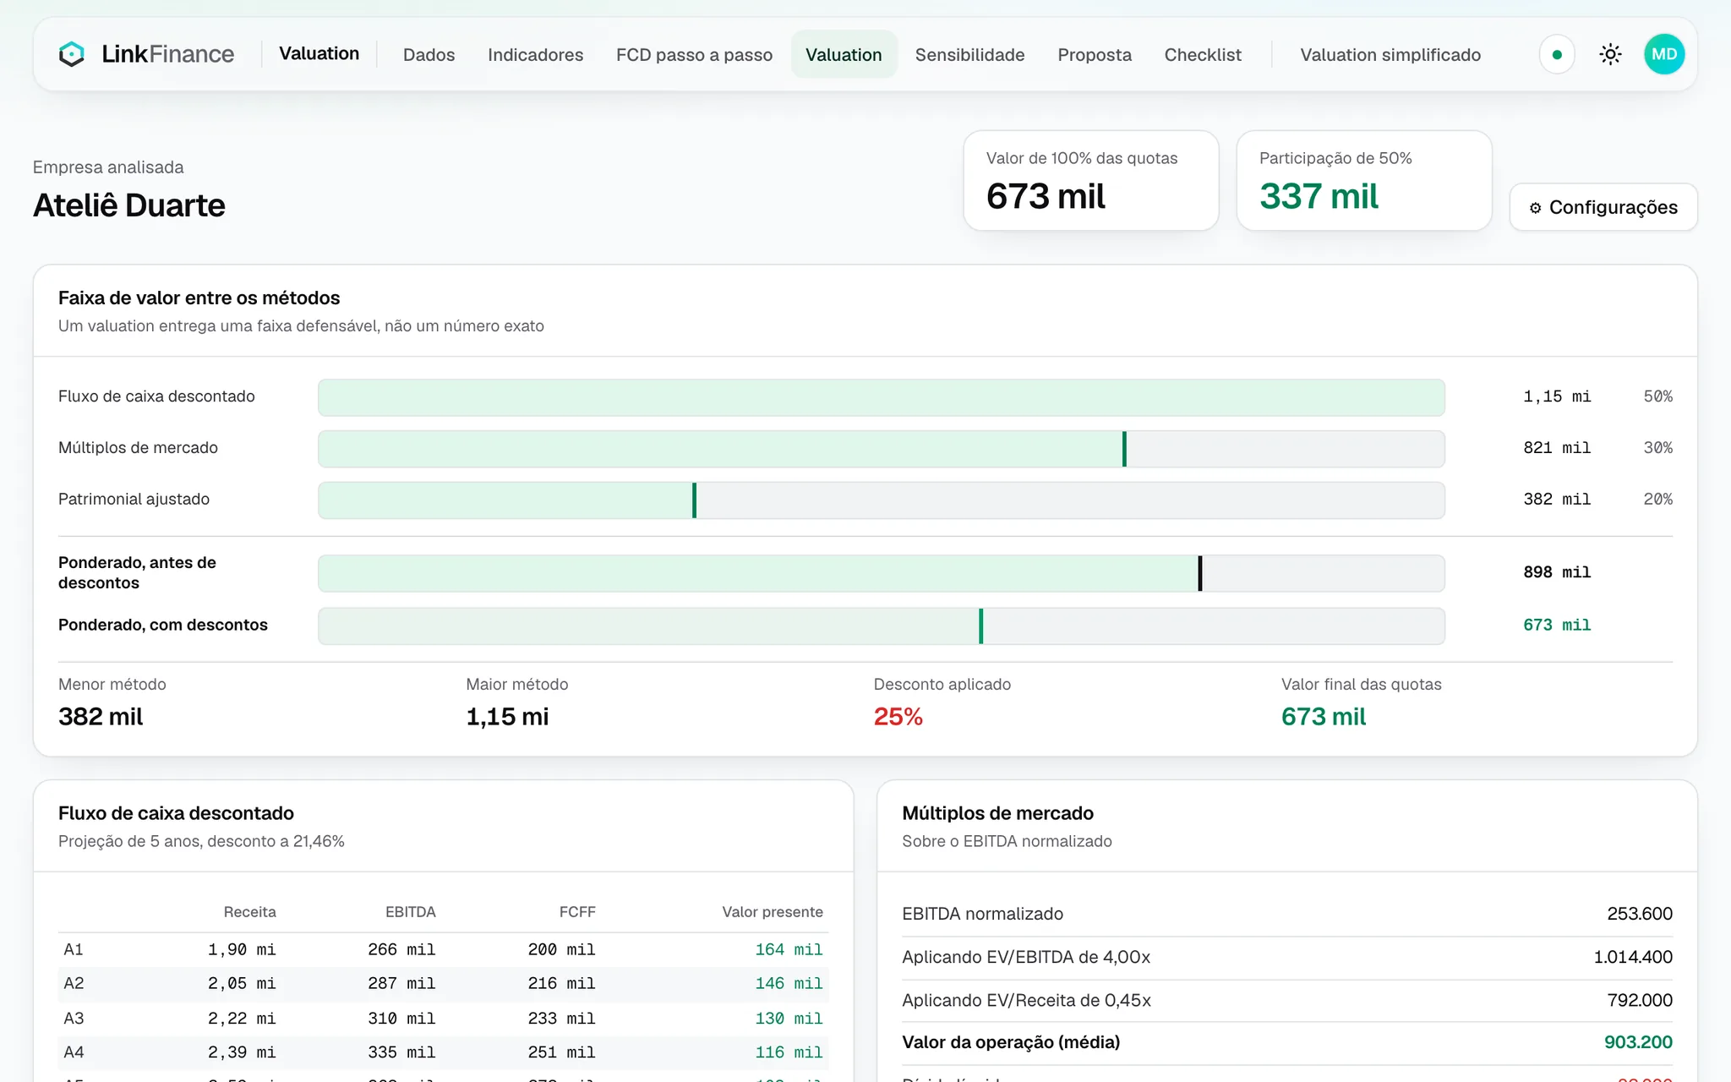1731x1082 pixels.
Task: Click Aplicando EV/EBITDA de 4,00x row
Action: pyautogui.click(x=1287, y=957)
